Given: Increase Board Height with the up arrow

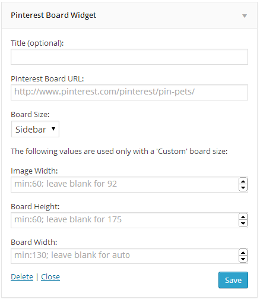Looking at the screenshot, I should coord(243,217).
